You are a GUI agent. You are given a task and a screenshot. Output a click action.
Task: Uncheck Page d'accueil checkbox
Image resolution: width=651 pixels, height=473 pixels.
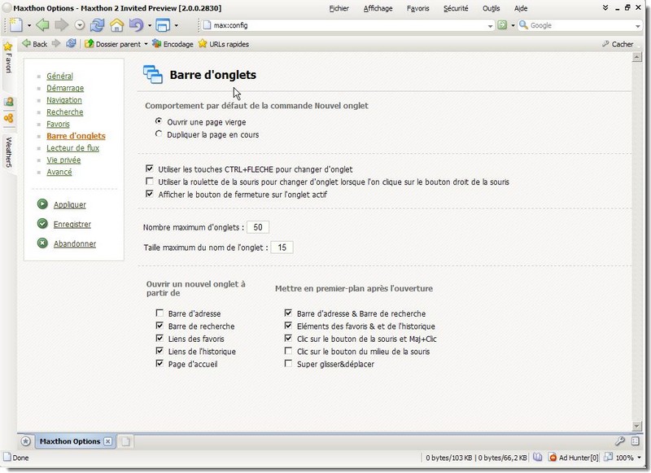[x=159, y=363]
